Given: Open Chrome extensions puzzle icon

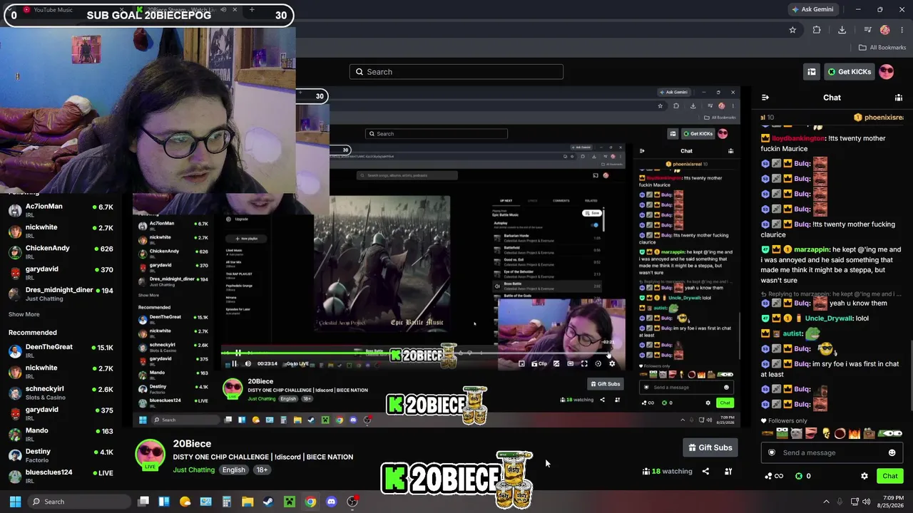Looking at the screenshot, I should click(817, 30).
